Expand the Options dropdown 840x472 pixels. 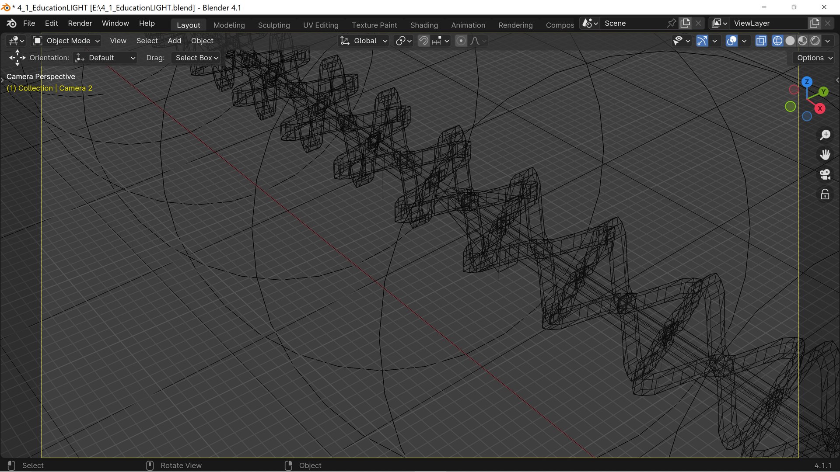(815, 58)
